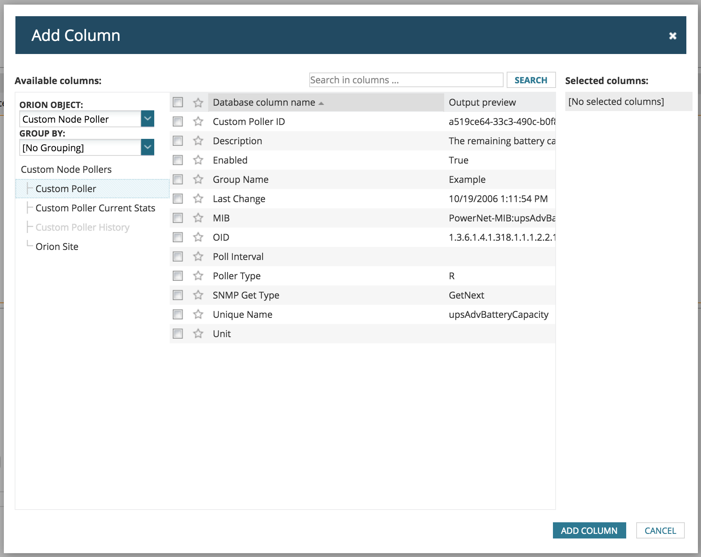Favorite the Custom Poller ID star
The image size is (701, 557).
tap(198, 122)
